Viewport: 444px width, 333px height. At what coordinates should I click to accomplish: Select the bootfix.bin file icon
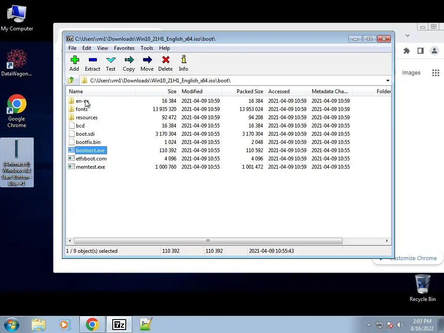(72, 142)
